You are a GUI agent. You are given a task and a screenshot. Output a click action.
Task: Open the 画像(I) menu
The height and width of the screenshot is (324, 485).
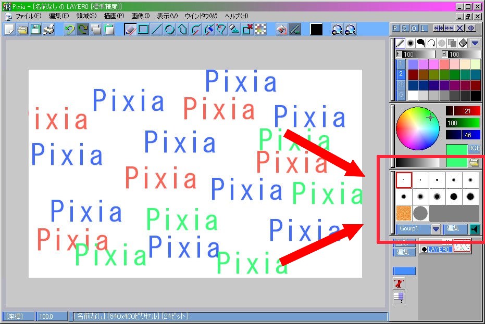(141, 16)
